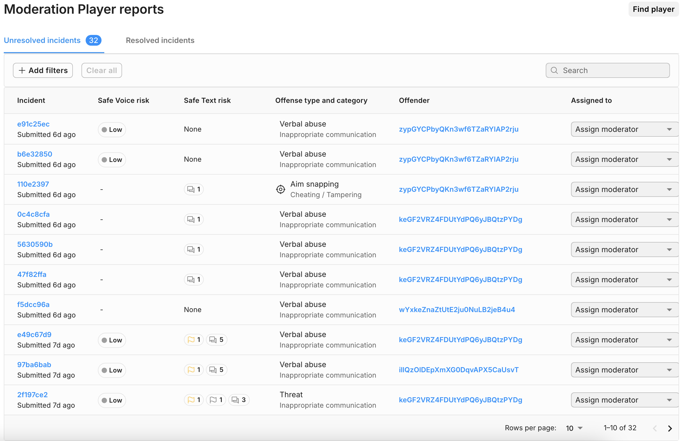Click the chat bubble 5 badge on e49c67d9

[x=216, y=340]
